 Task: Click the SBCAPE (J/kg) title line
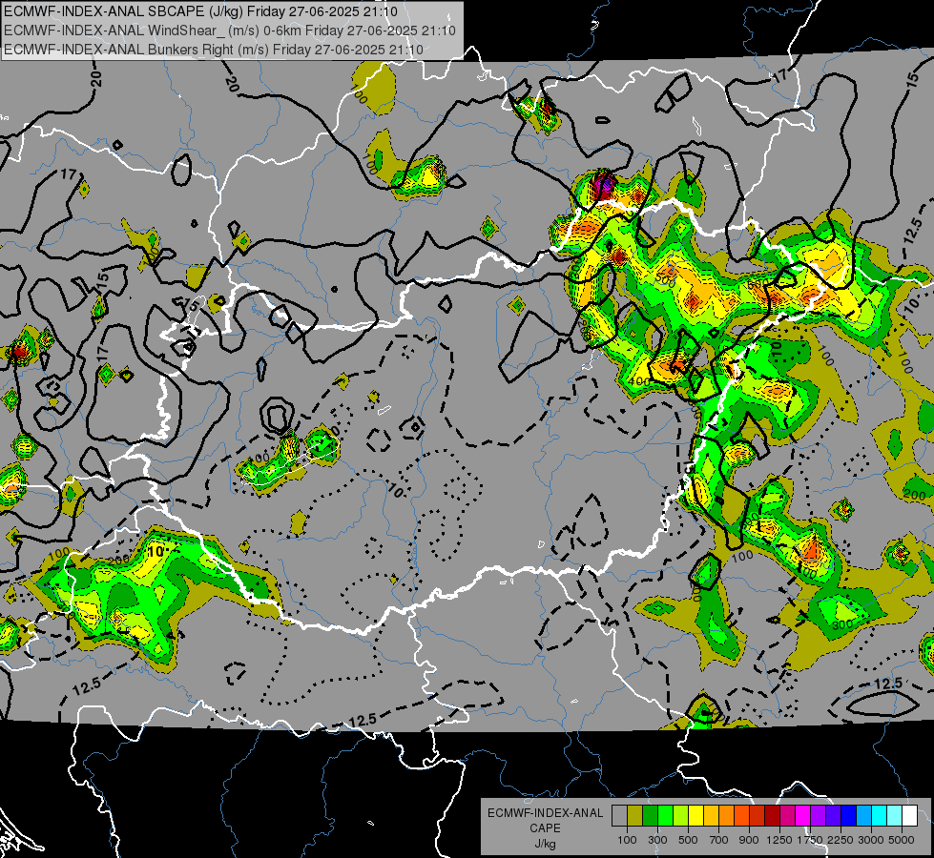tap(200, 11)
